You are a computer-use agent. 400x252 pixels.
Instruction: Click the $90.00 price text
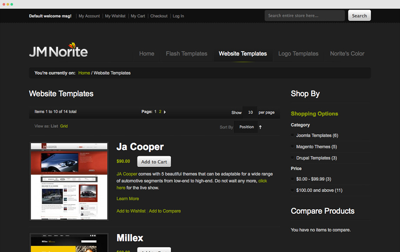[x=123, y=161]
